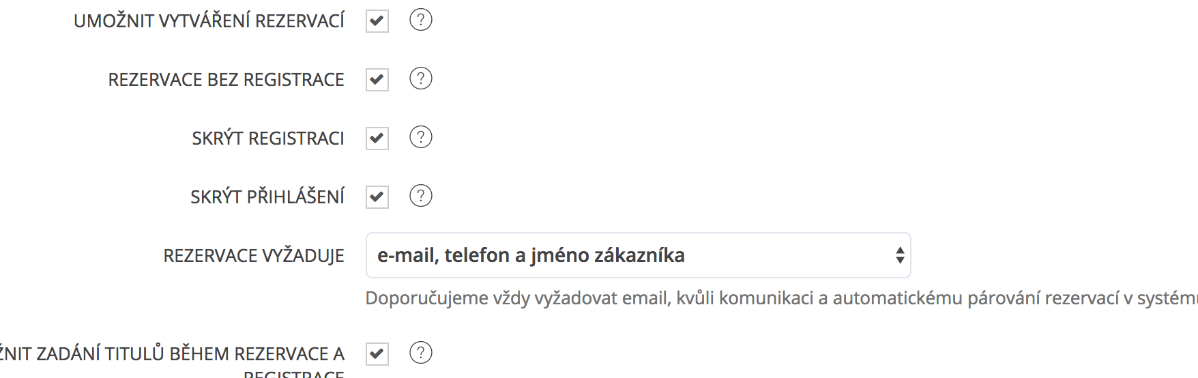The width and height of the screenshot is (1198, 378).
Task: Untick the Skrýt přihlášení checkbox
Action: click(377, 197)
